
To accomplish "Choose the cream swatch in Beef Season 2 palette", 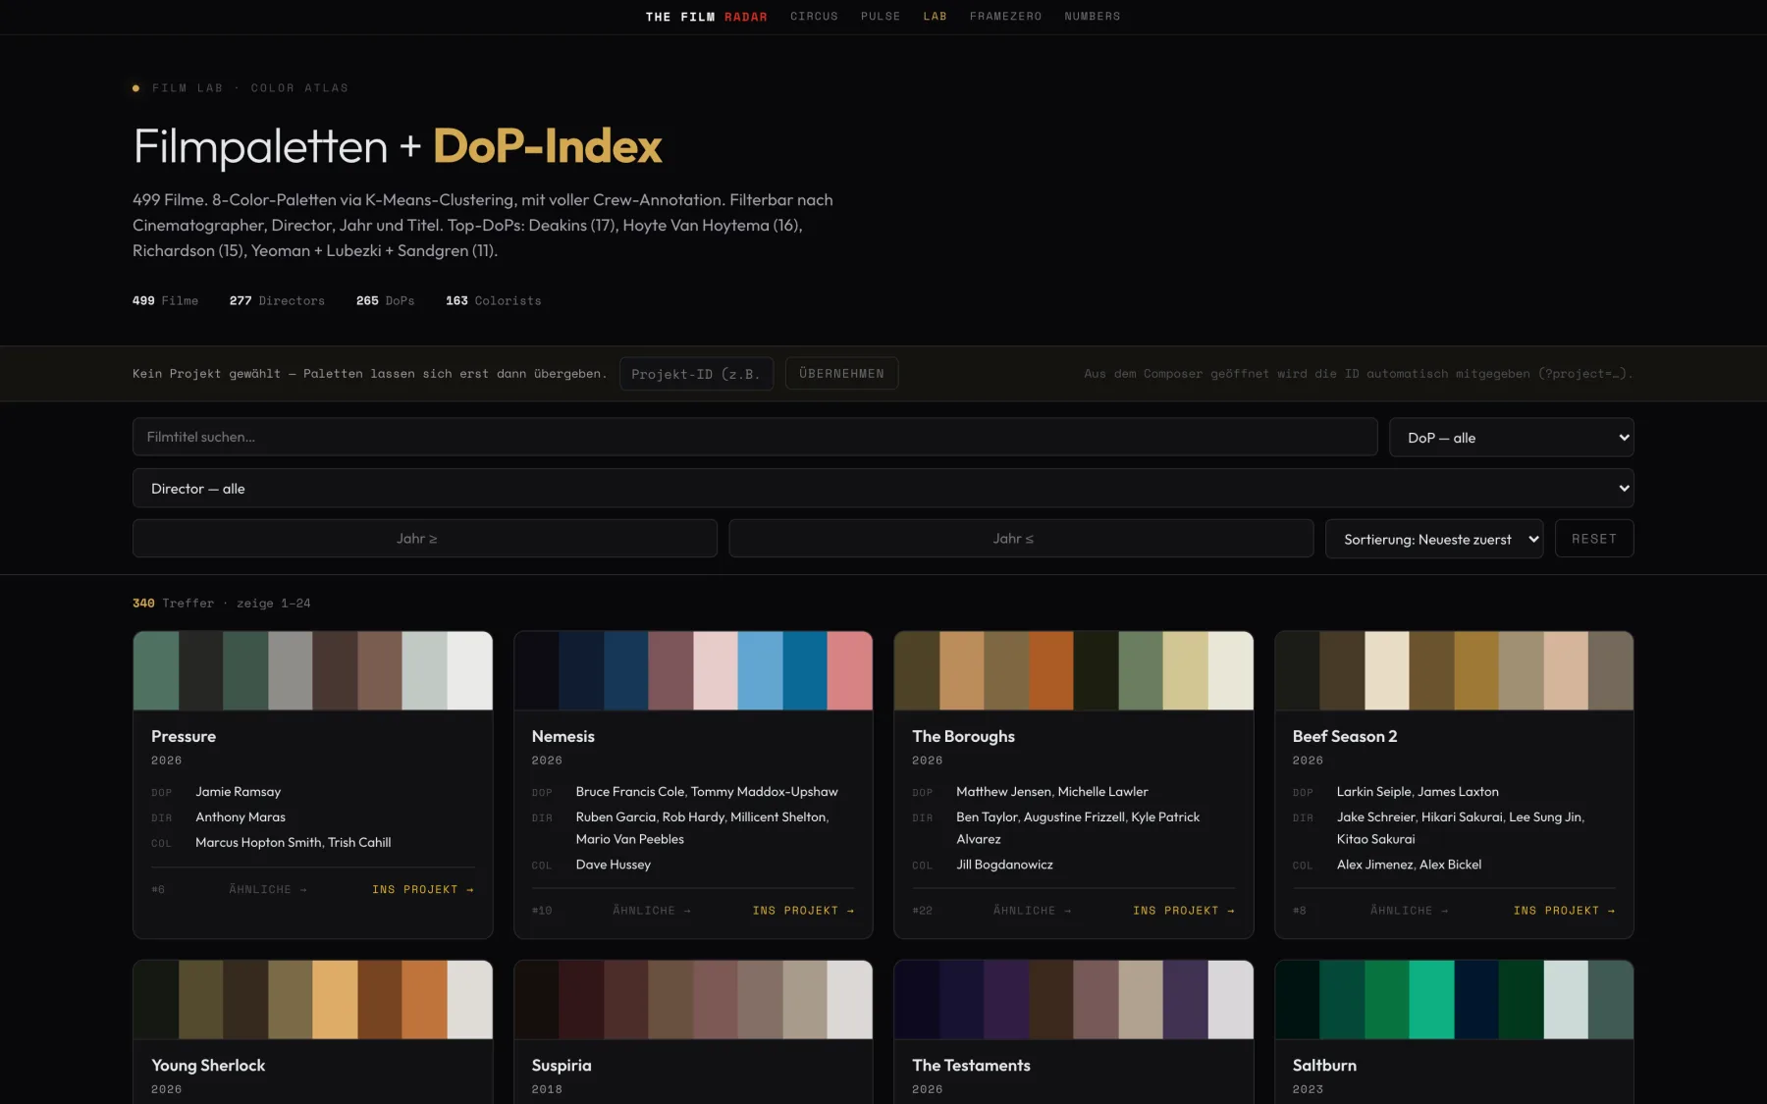I will (1387, 670).
